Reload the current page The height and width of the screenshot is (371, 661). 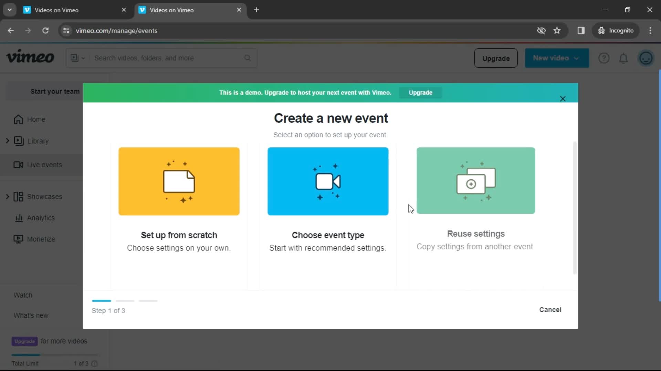click(45, 31)
